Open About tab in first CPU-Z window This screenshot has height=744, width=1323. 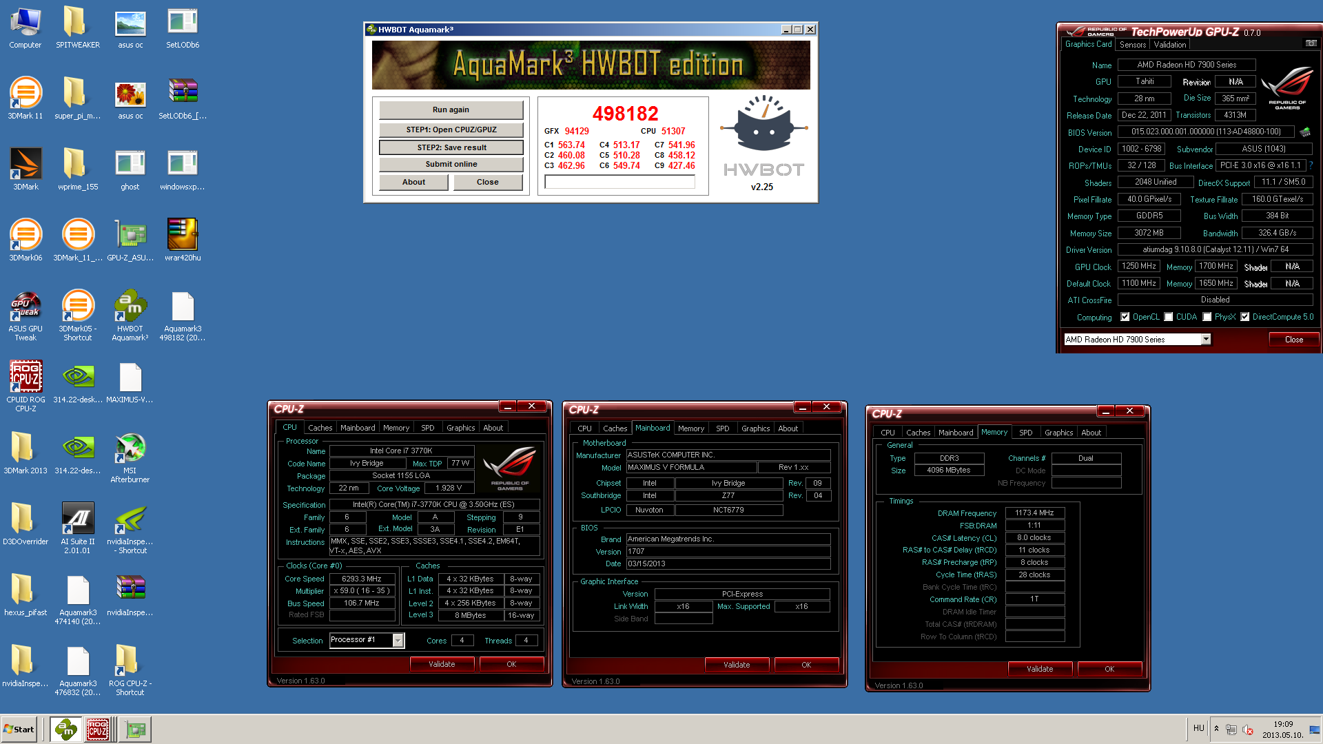[x=493, y=428]
